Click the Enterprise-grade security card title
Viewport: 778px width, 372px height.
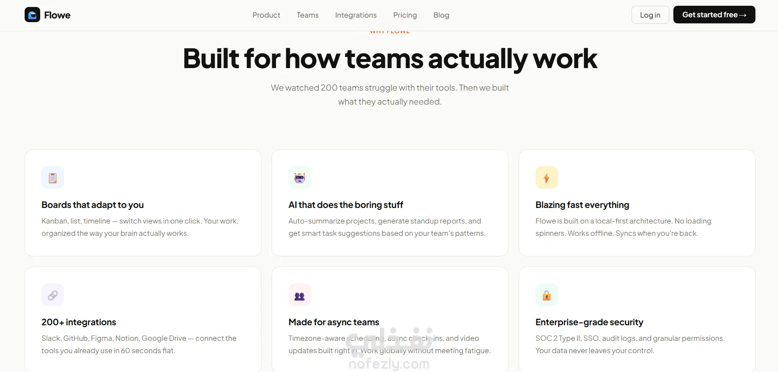tap(589, 322)
